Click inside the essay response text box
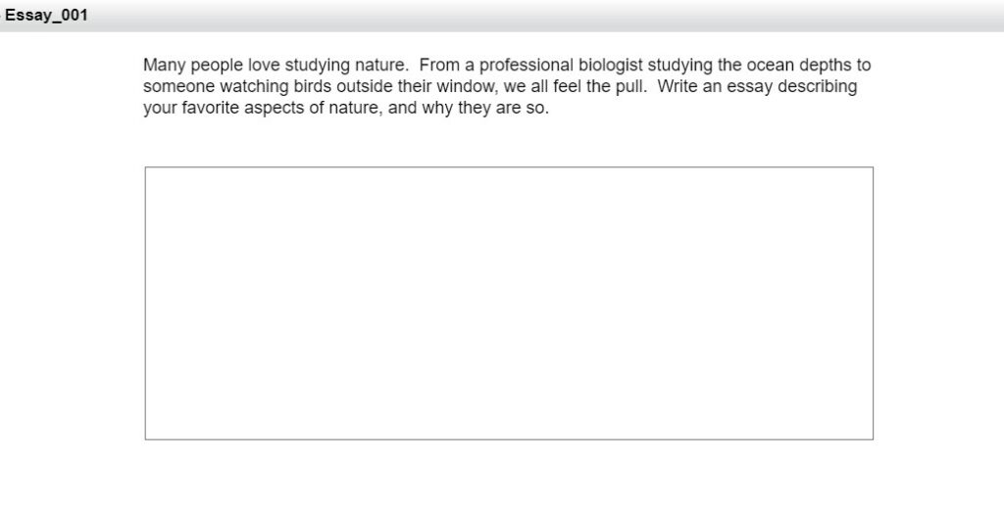 pos(509,303)
